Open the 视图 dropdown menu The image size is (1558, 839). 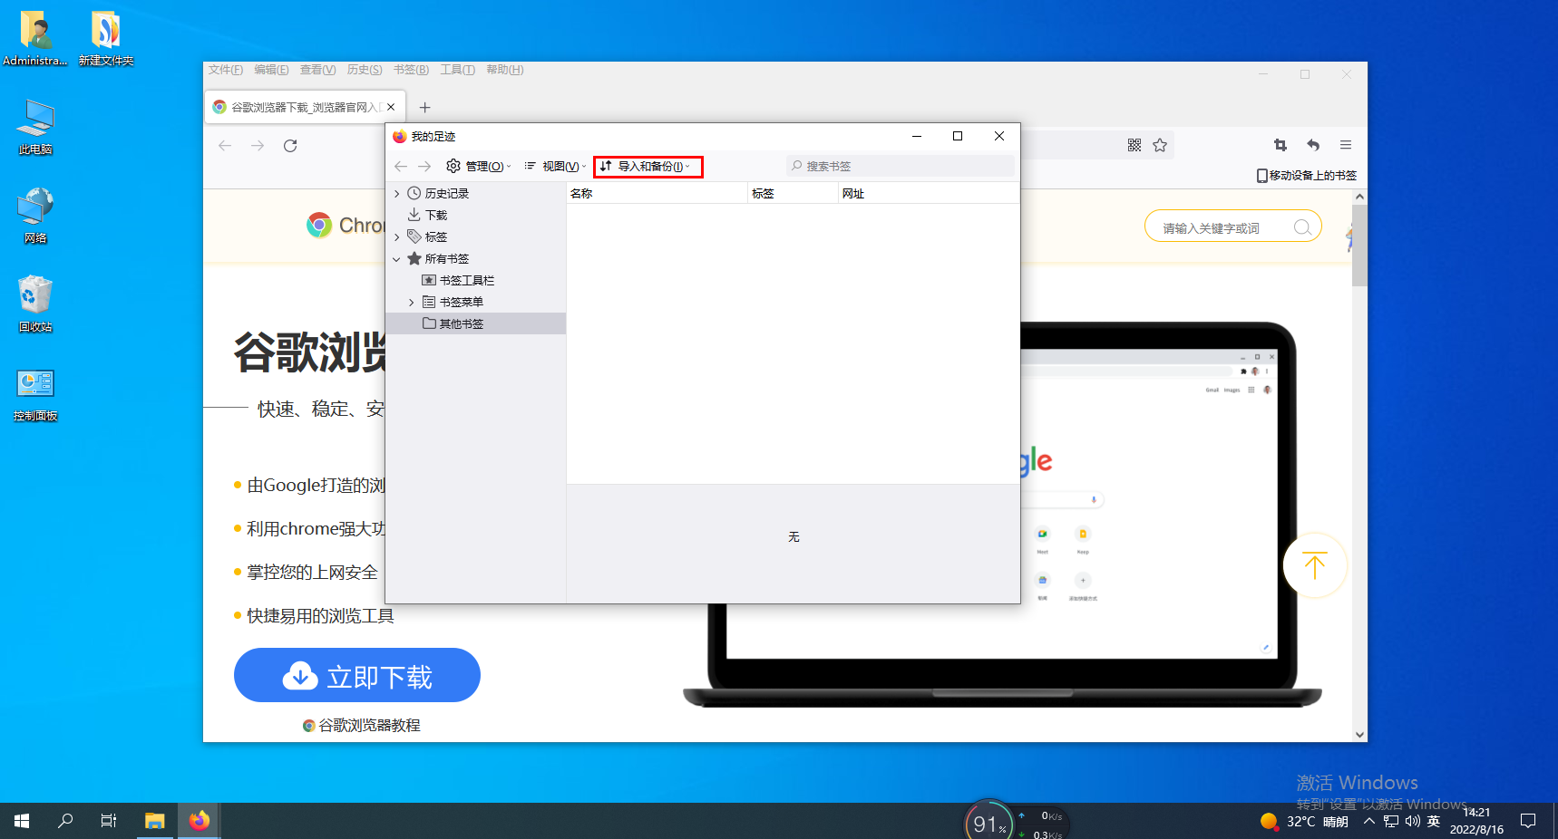[555, 167]
